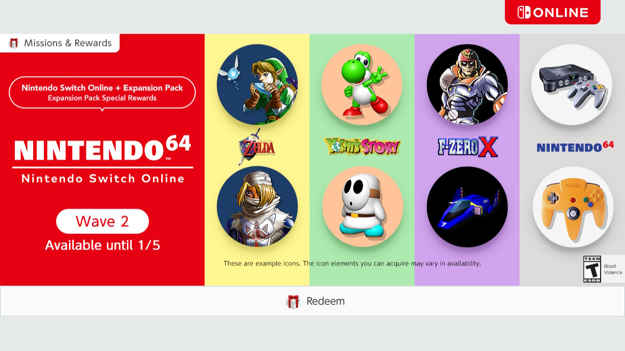625x351 pixels.
Task: Pick the green Yoshi icon
Action: (x=362, y=84)
